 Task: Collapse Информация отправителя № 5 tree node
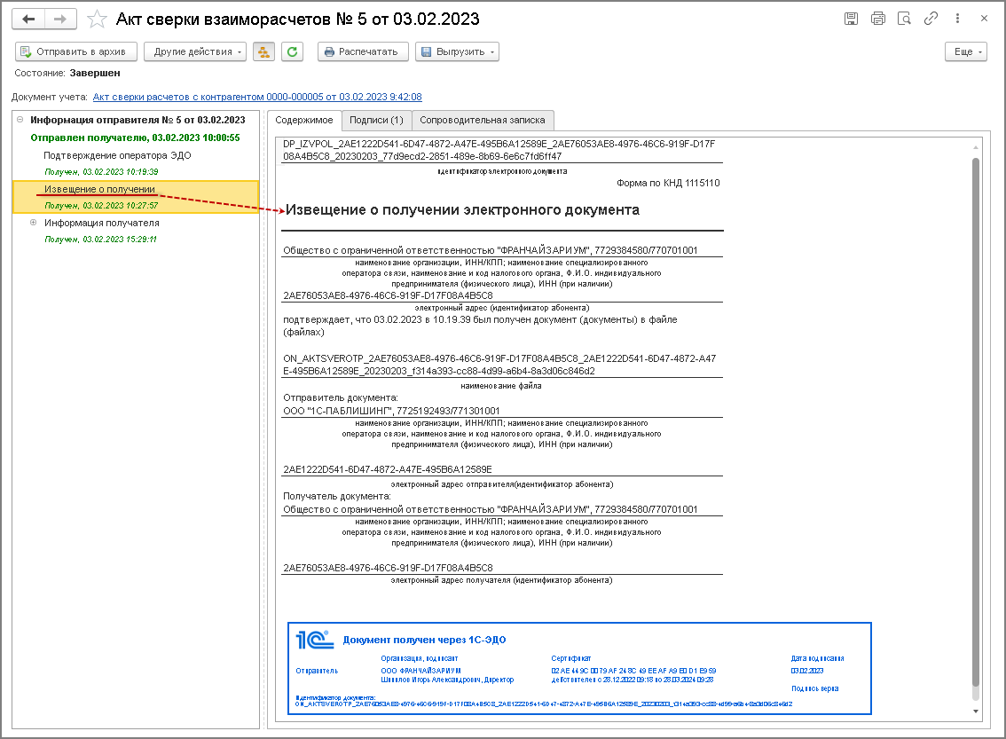click(x=20, y=119)
